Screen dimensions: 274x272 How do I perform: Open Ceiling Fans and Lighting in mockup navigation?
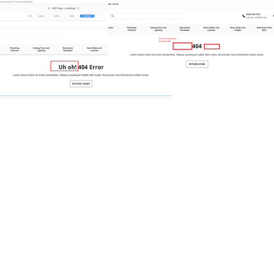pyautogui.click(x=41, y=49)
